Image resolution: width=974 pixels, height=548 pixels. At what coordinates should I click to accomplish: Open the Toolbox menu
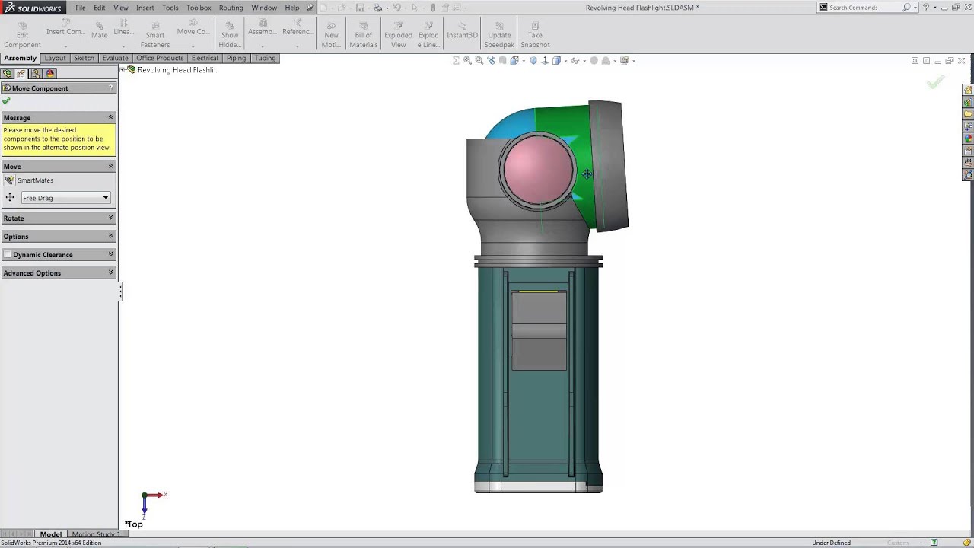(199, 8)
